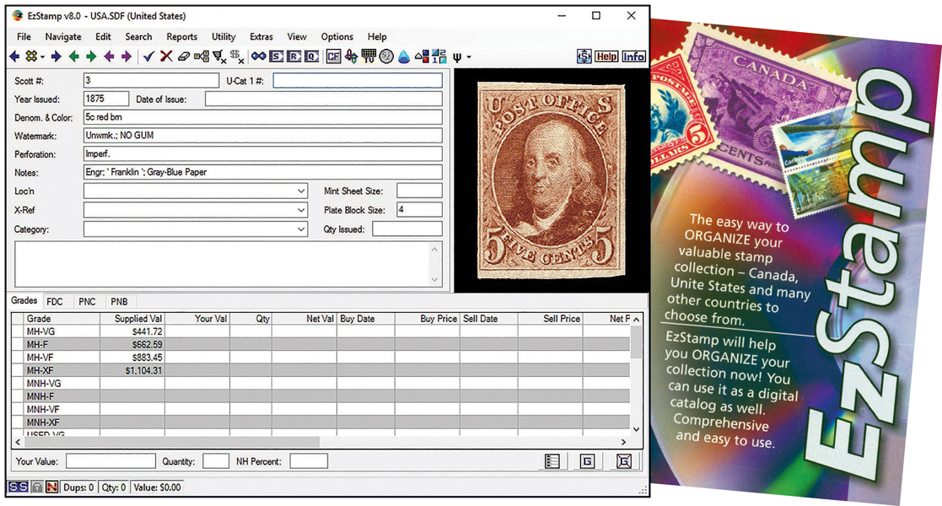Screen dimensions: 942x506
Task: Select the CF toolbar icon
Action: click(x=333, y=57)
